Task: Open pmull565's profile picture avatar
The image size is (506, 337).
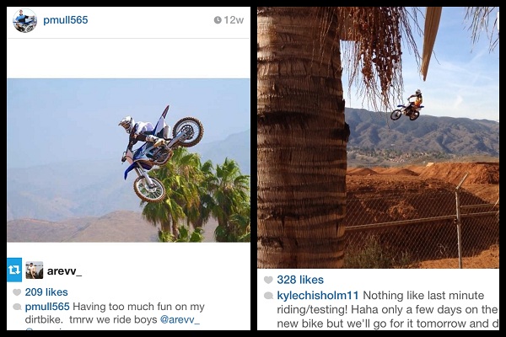Action: (24, 21)
